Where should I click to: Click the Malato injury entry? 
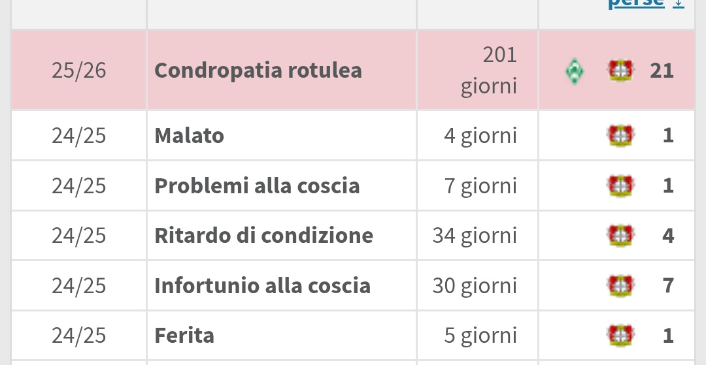click(189, 136)
